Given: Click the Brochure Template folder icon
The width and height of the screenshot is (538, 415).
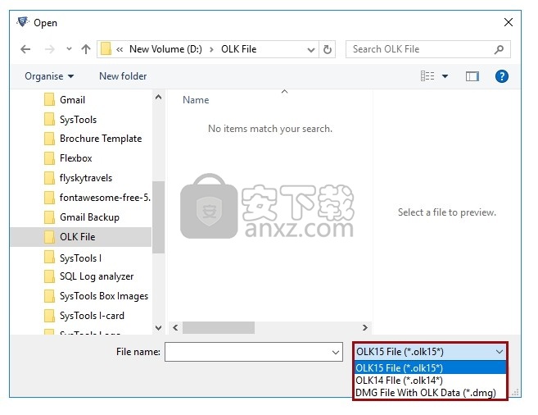Looking at the screenshot, I should (49, 139).
